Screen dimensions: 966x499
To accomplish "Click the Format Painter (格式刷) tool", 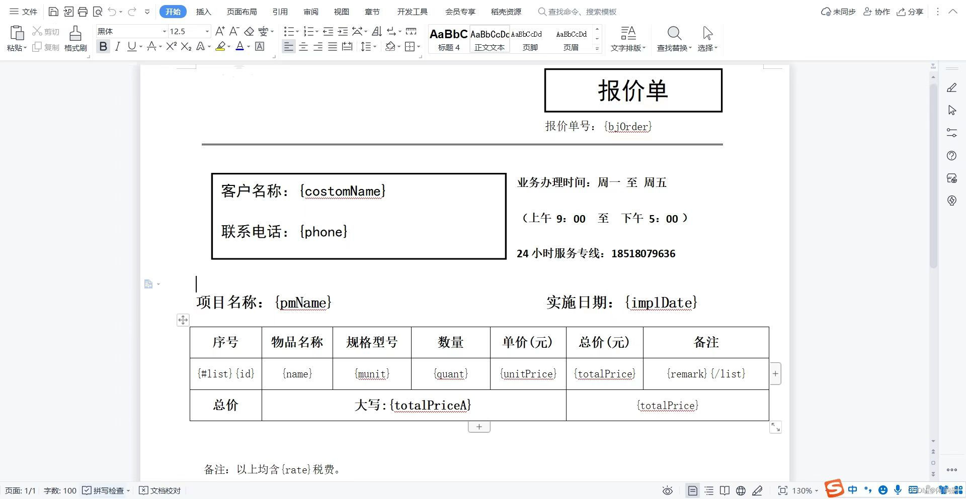I will point(75,39).
